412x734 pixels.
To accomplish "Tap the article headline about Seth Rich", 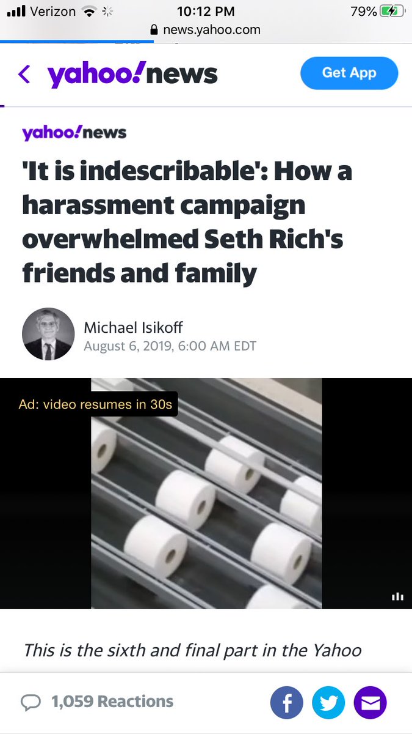I will click(x=187, y=223).
